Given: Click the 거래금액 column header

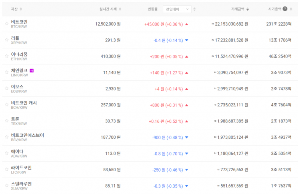Looking at the screenshot, I should (x=238, y=9).
